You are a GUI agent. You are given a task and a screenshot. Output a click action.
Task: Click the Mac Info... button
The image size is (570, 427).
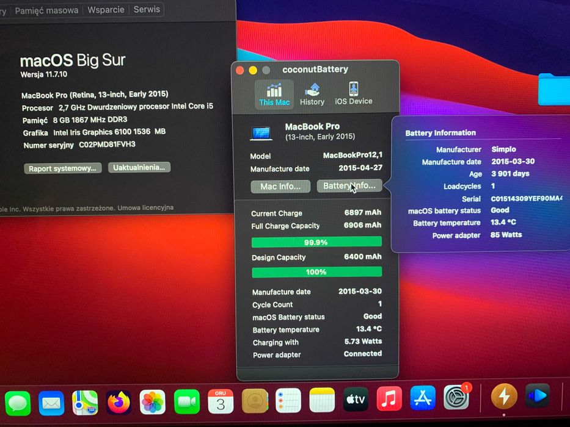click(x=280, y=186)
